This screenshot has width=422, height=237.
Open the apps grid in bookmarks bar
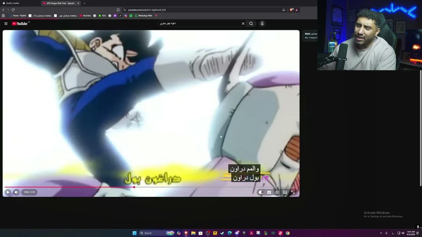(3, 15)
